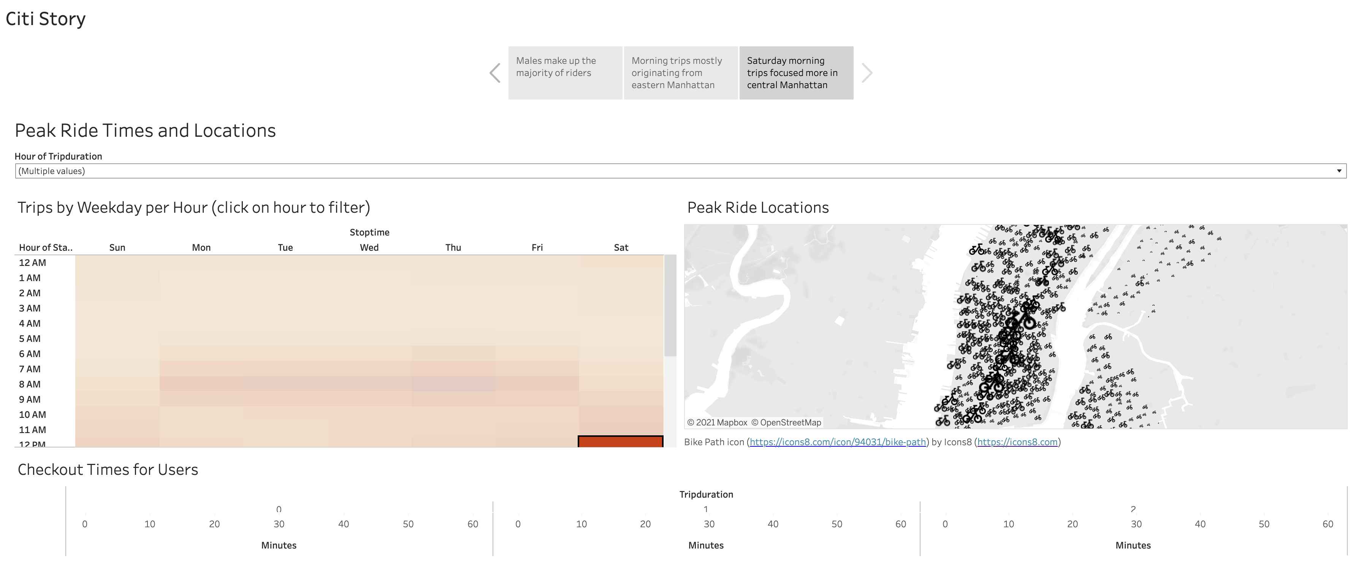Click the Sunday 10 AM heatmap cell
The image size is (1353, 566).
[117, 415]
